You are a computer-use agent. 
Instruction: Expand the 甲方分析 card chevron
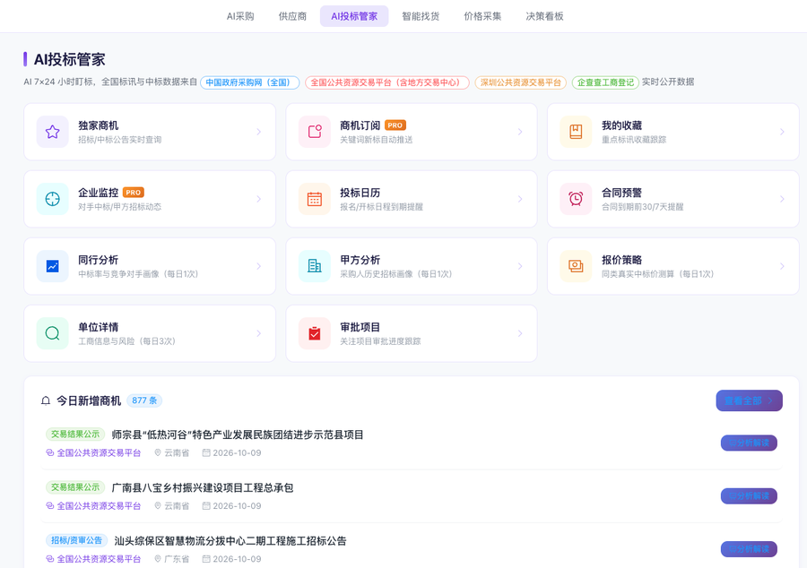[520, 266]
